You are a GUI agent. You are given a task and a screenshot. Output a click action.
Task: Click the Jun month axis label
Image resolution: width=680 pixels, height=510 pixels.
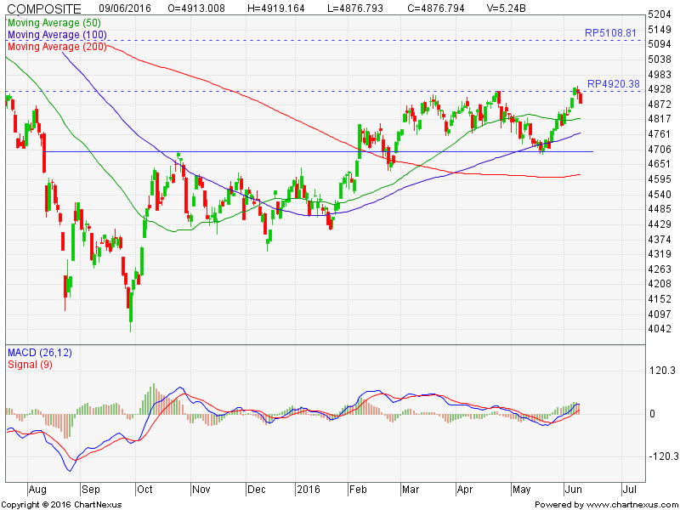click(573, 490)
